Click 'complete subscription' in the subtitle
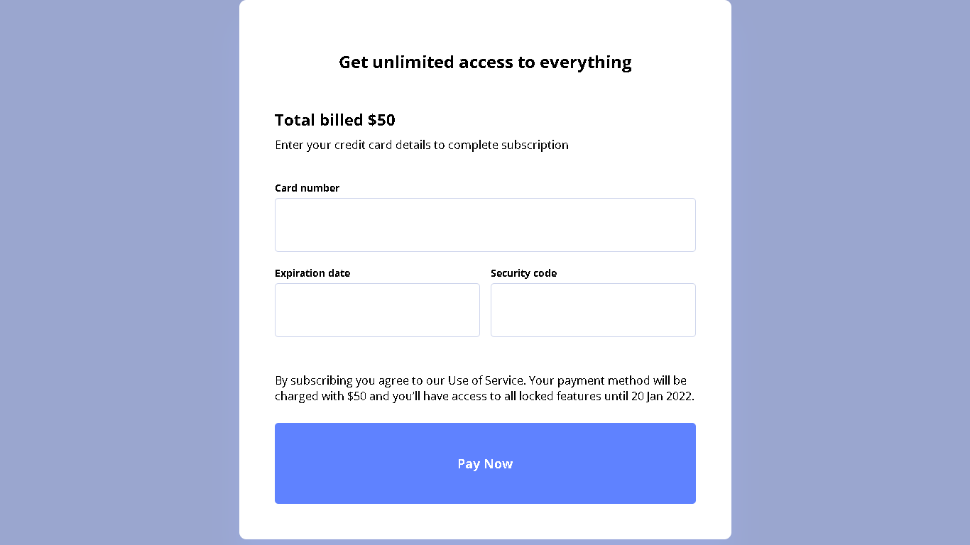 point(508,145)
